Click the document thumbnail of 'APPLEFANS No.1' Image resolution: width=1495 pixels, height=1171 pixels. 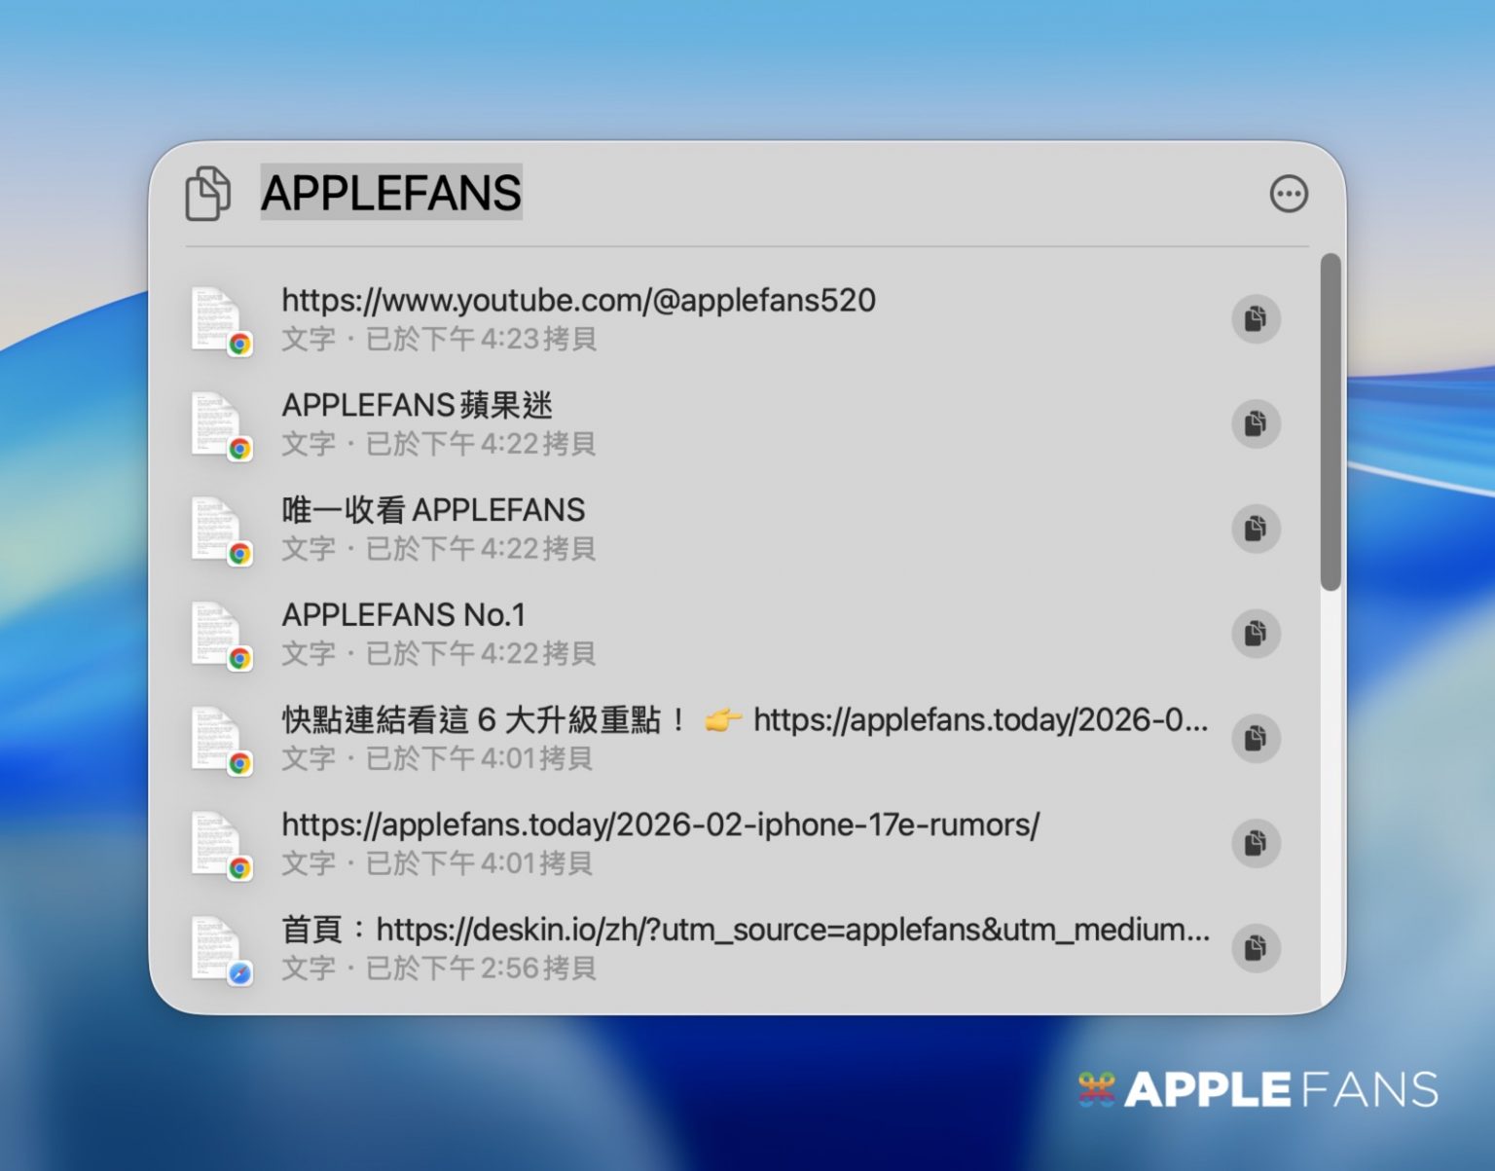click(218, 635)
